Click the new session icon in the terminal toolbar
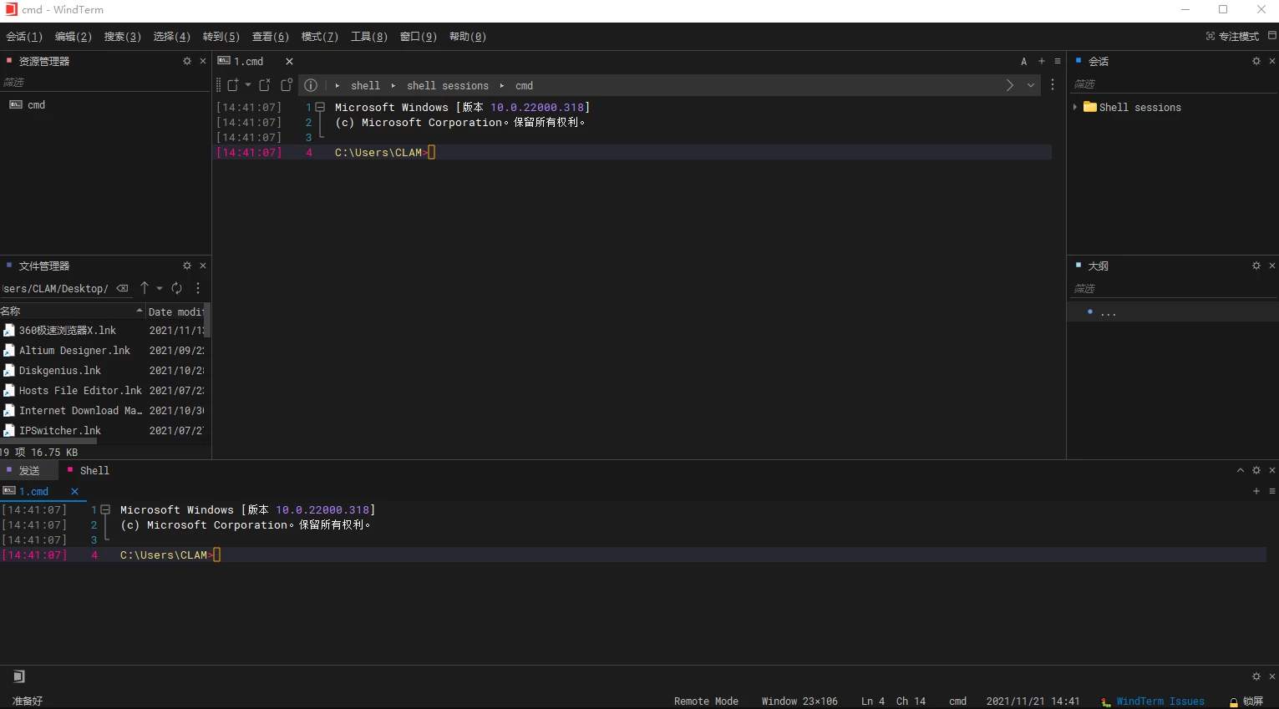Image resolution: width=1279 pixels, height=709 pixels. (x=233, y=85)
